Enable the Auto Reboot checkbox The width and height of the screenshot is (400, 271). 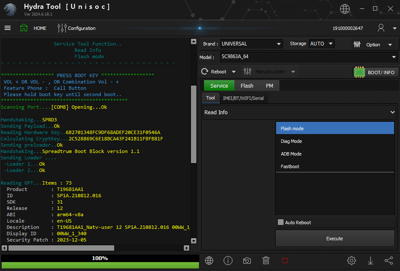281,223
